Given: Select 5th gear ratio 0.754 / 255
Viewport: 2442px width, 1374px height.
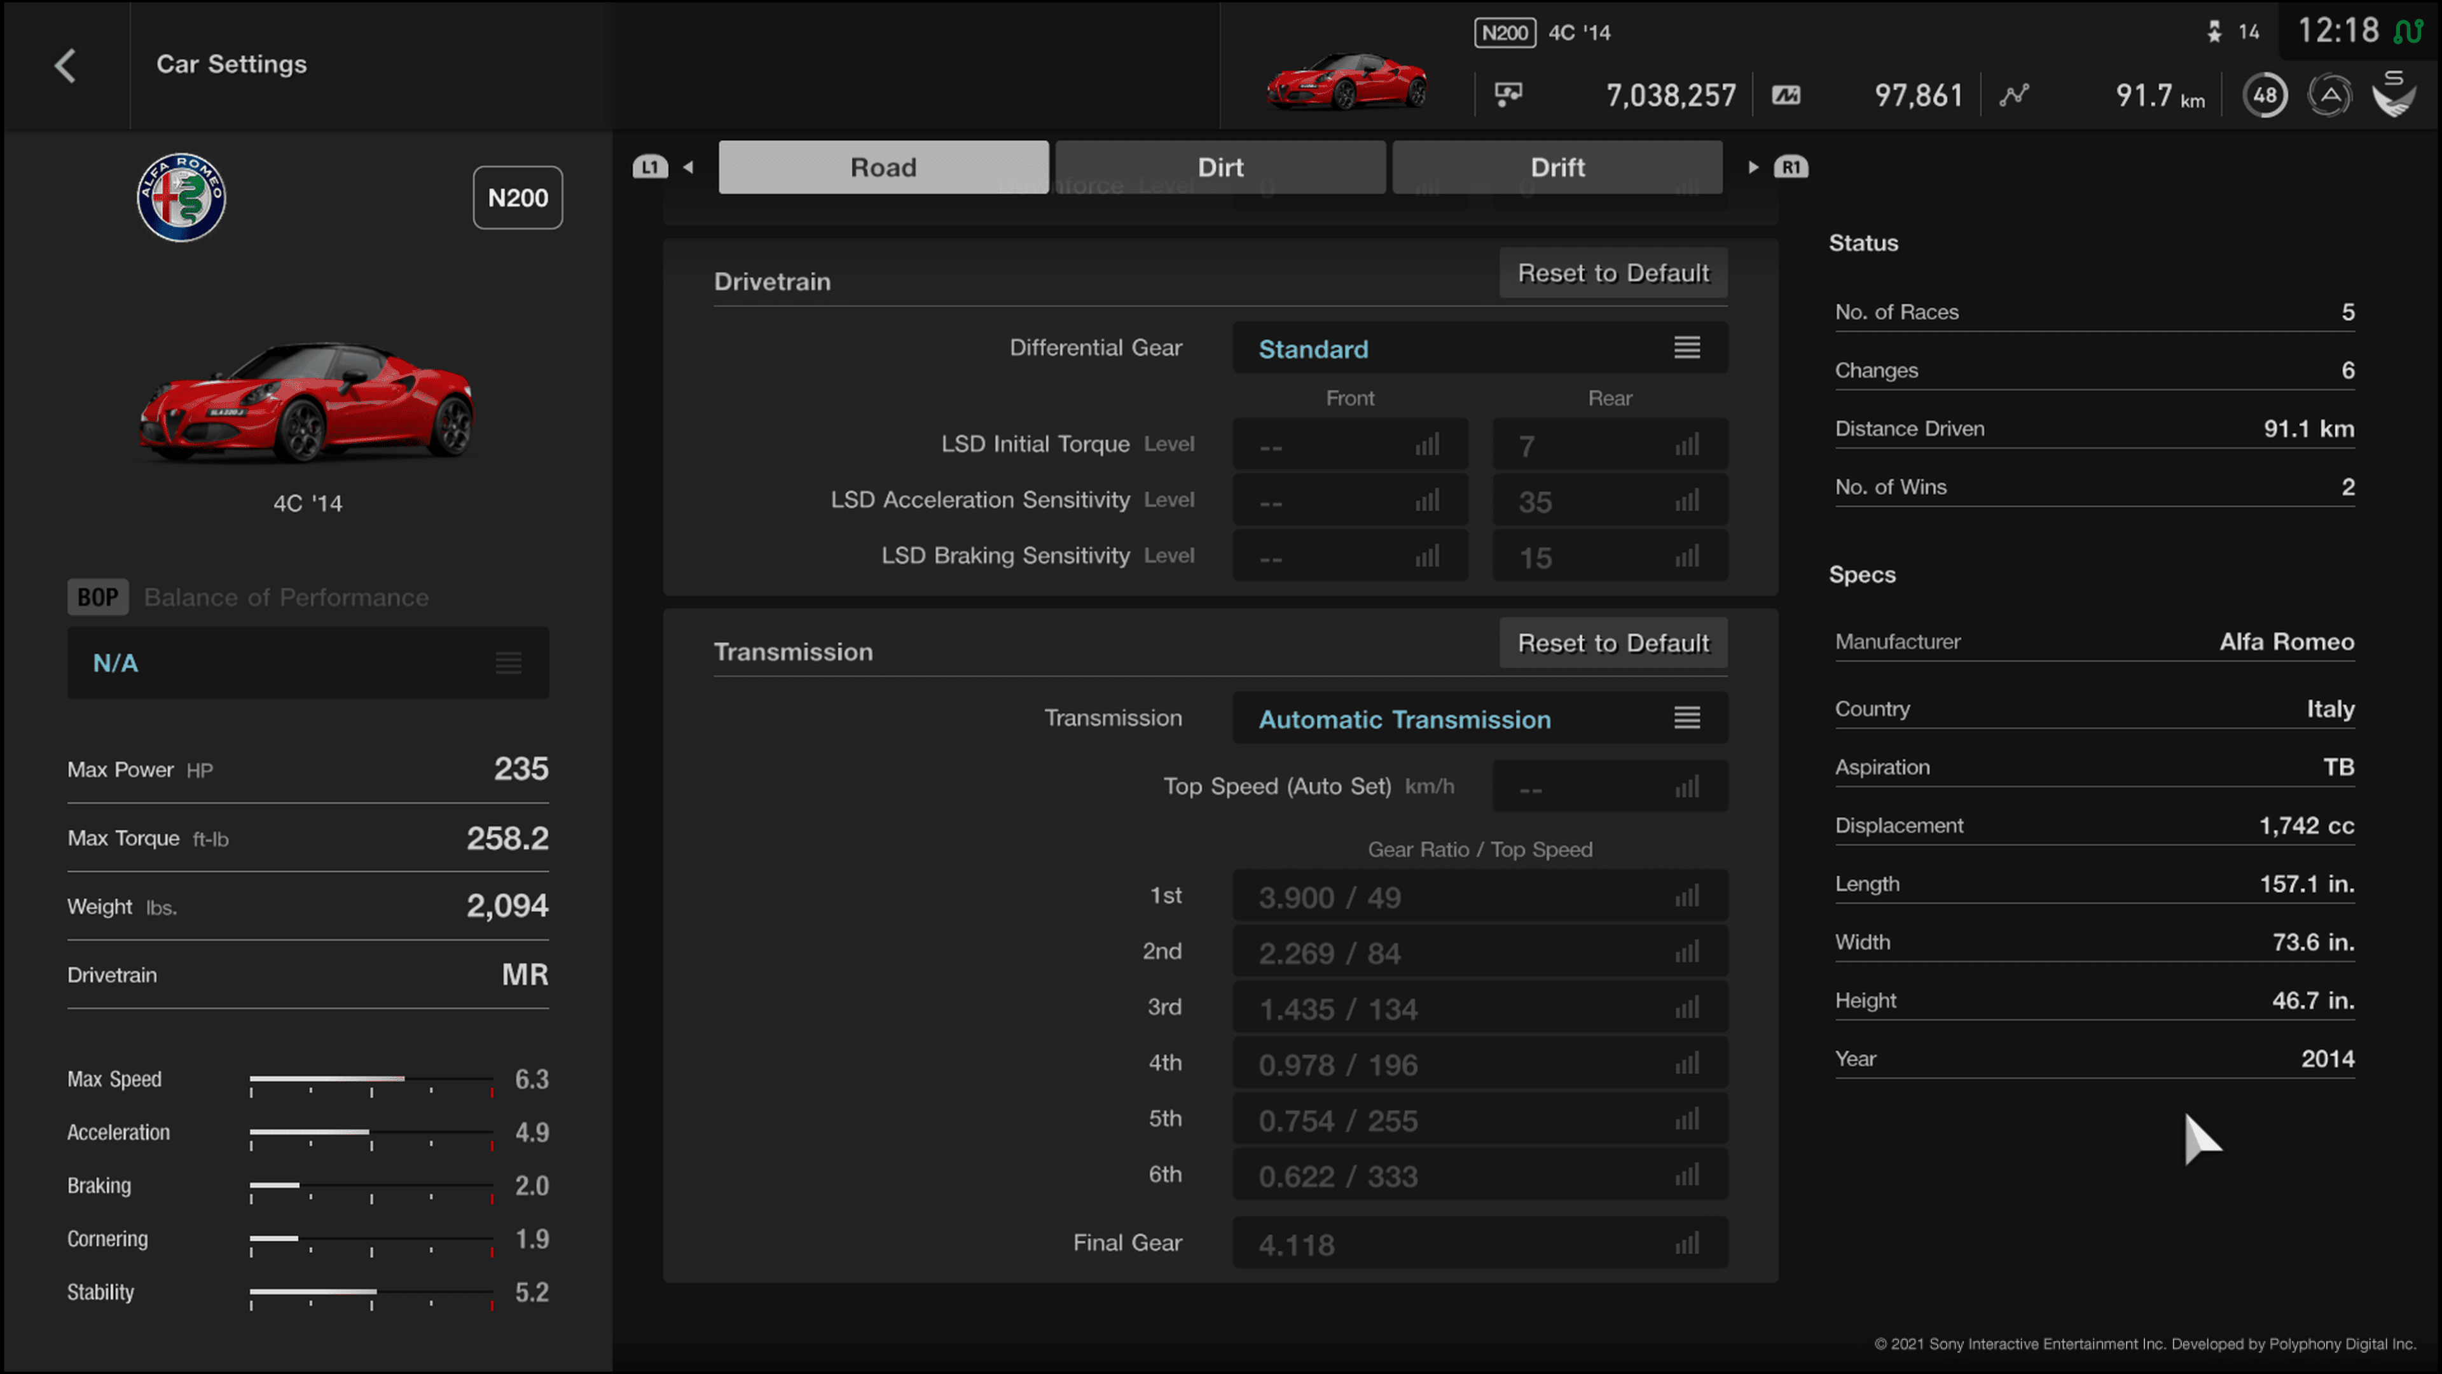Looking at the screenshot, I should point(1480,1119).
